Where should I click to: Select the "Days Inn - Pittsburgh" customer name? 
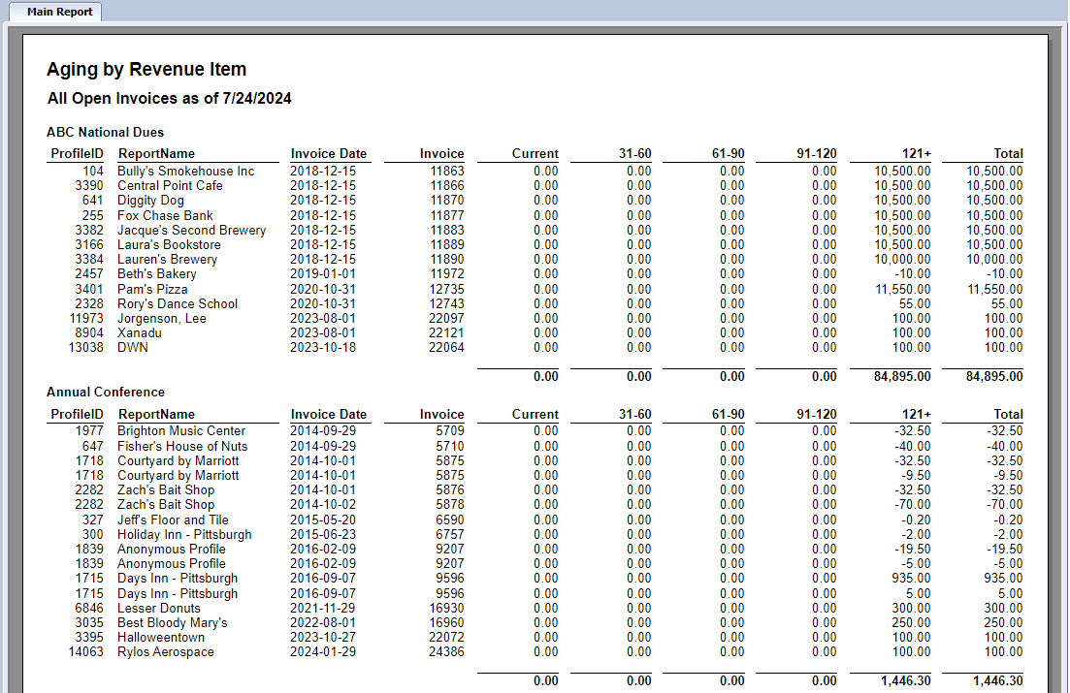[x=178, y=579]
